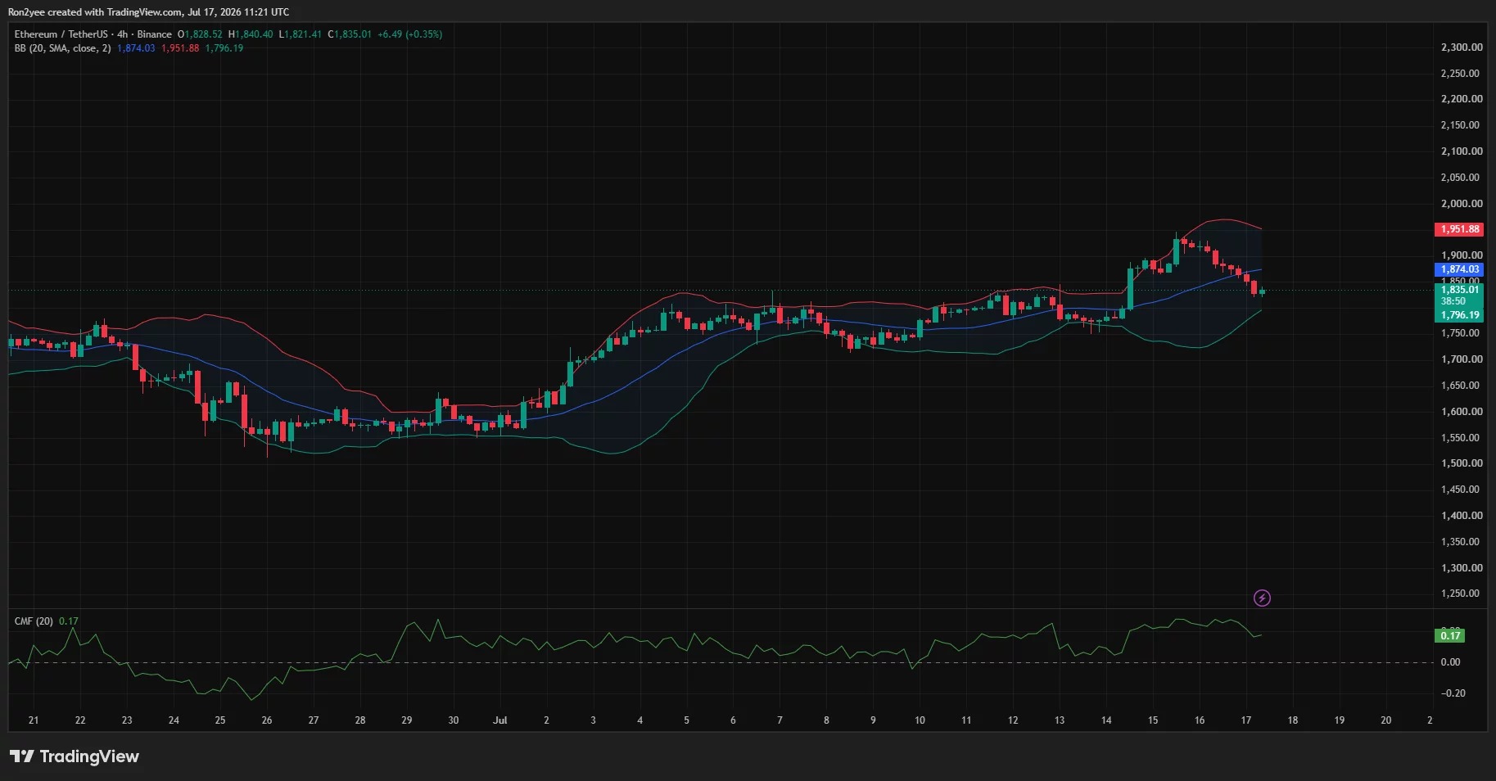Click date 25 on the time axis
This screenshot has width=1496, height=781.
220,720
